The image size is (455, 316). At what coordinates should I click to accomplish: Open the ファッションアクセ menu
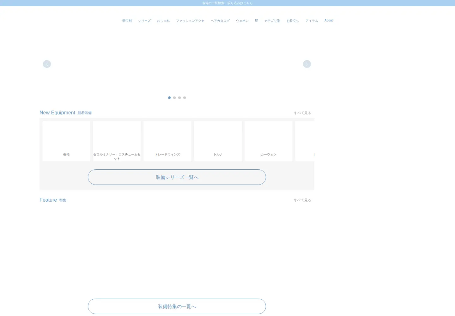point(190,21)
